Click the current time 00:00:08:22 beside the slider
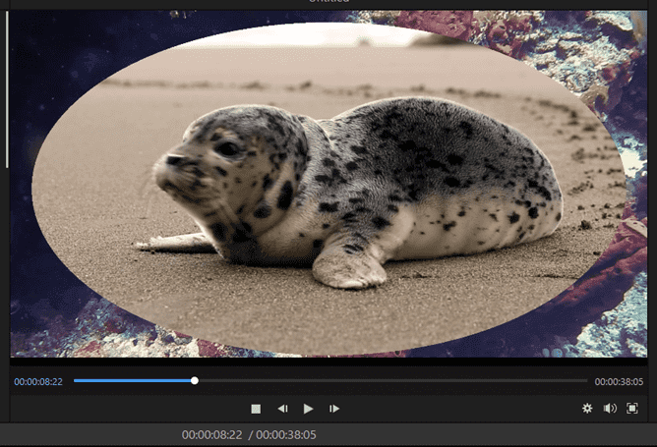Image resolution: width=657 pixels, height=447 pixels. click(38, 382)
